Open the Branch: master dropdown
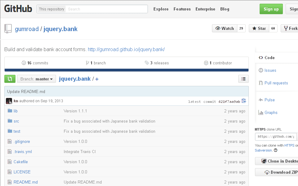The width and height of the screenshot is (298, 186). point(37,79)
